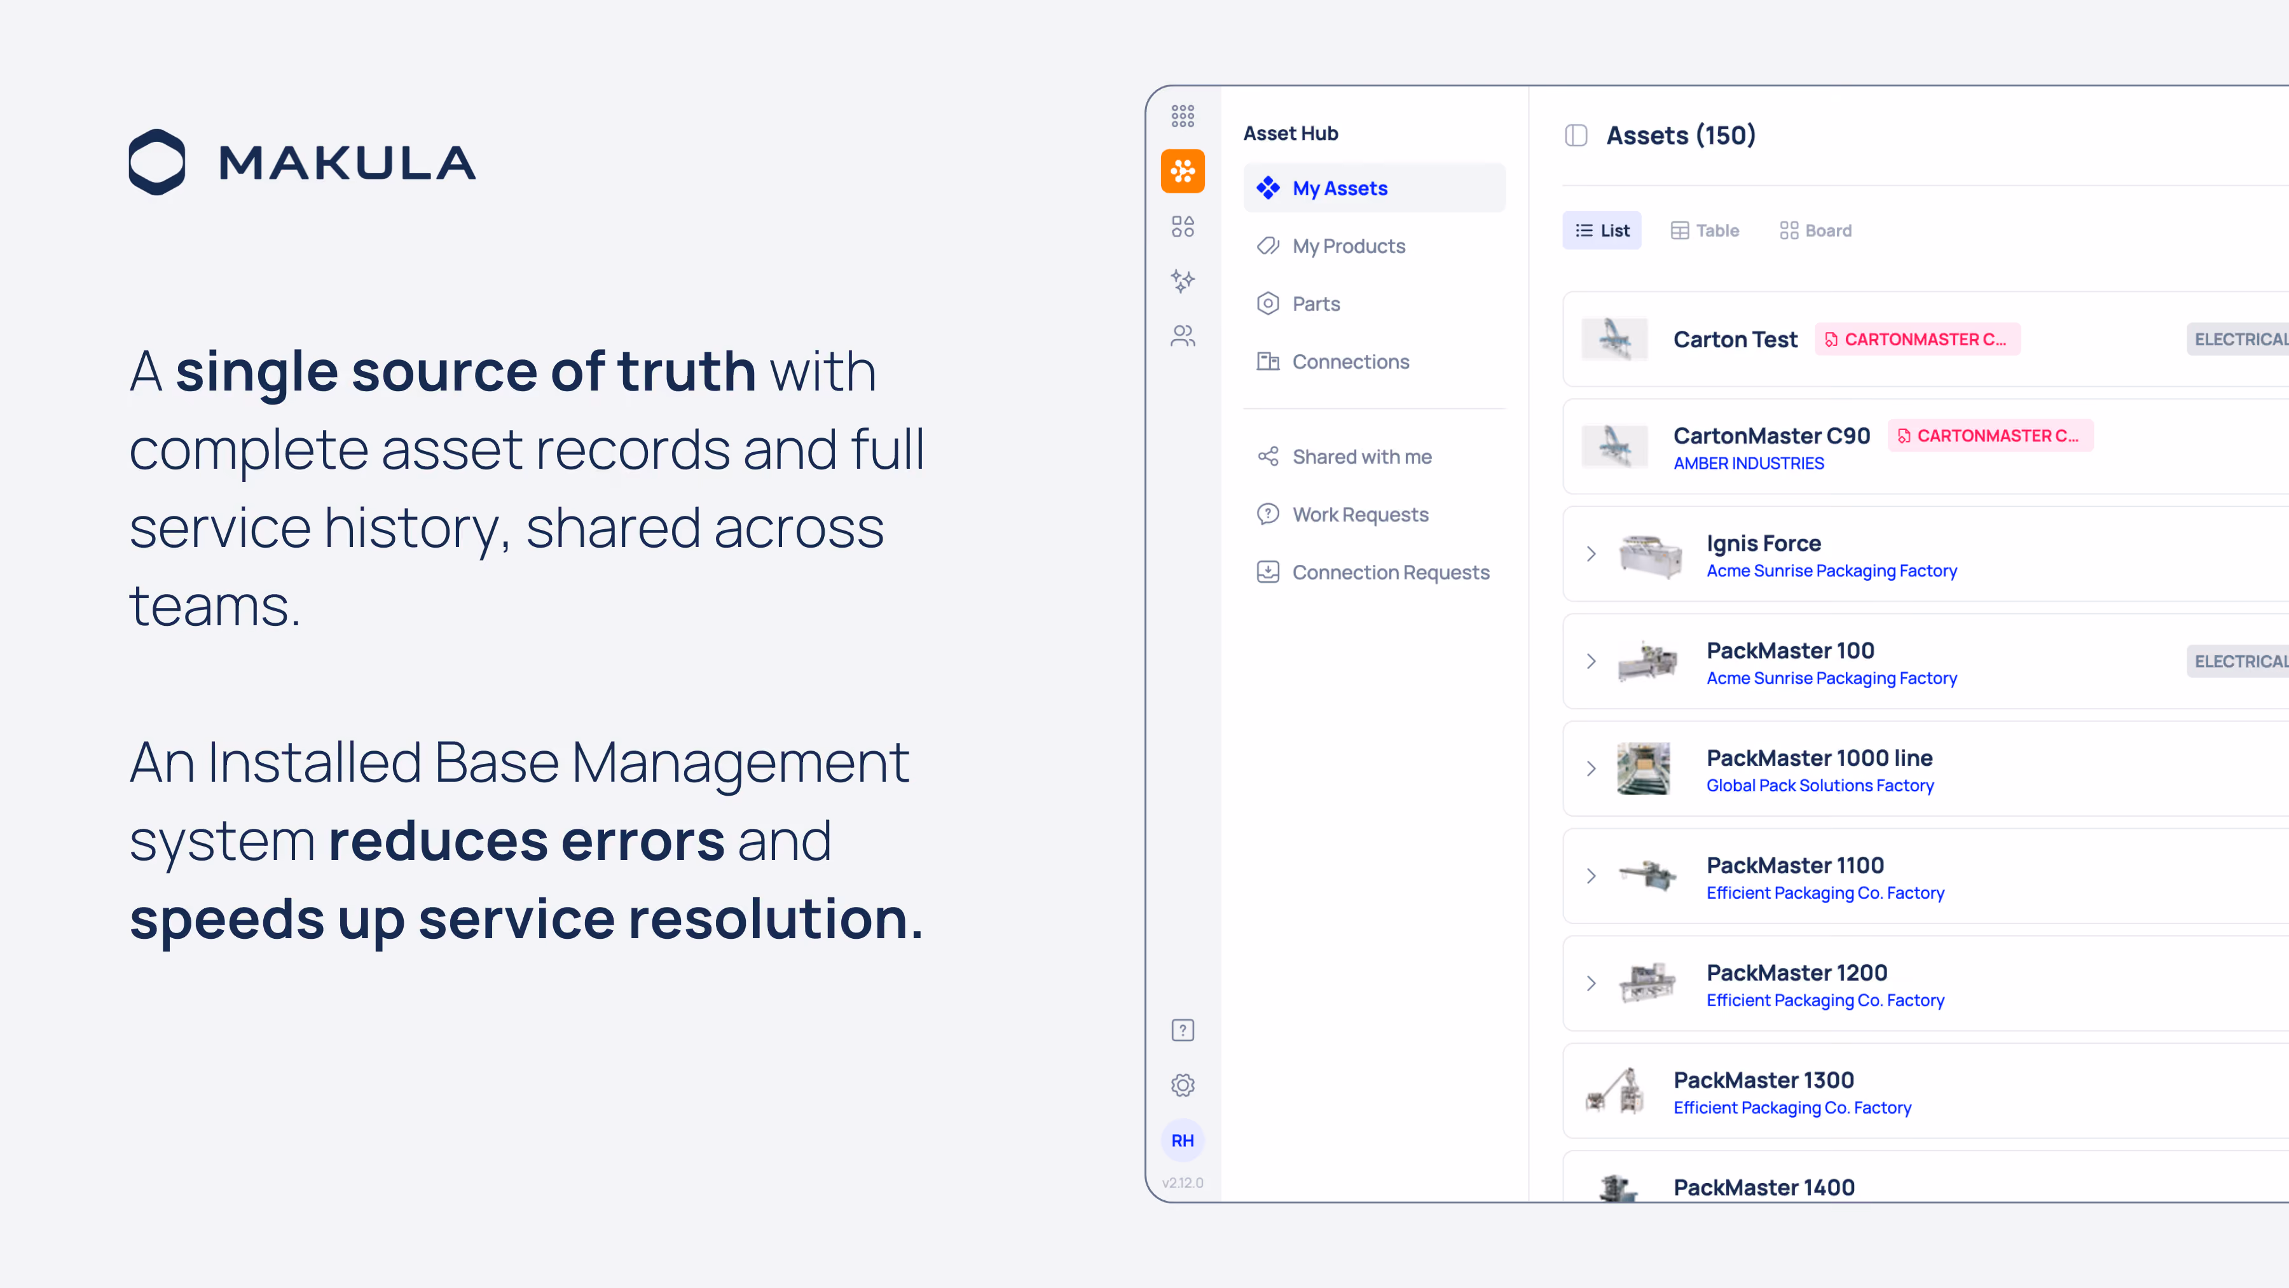The image size is (2289, 1288).
Task: Expand the PackMaster 1200 asset row
Action: [x=1591, y=984]
